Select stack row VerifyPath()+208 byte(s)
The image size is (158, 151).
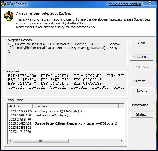point(66,115)
